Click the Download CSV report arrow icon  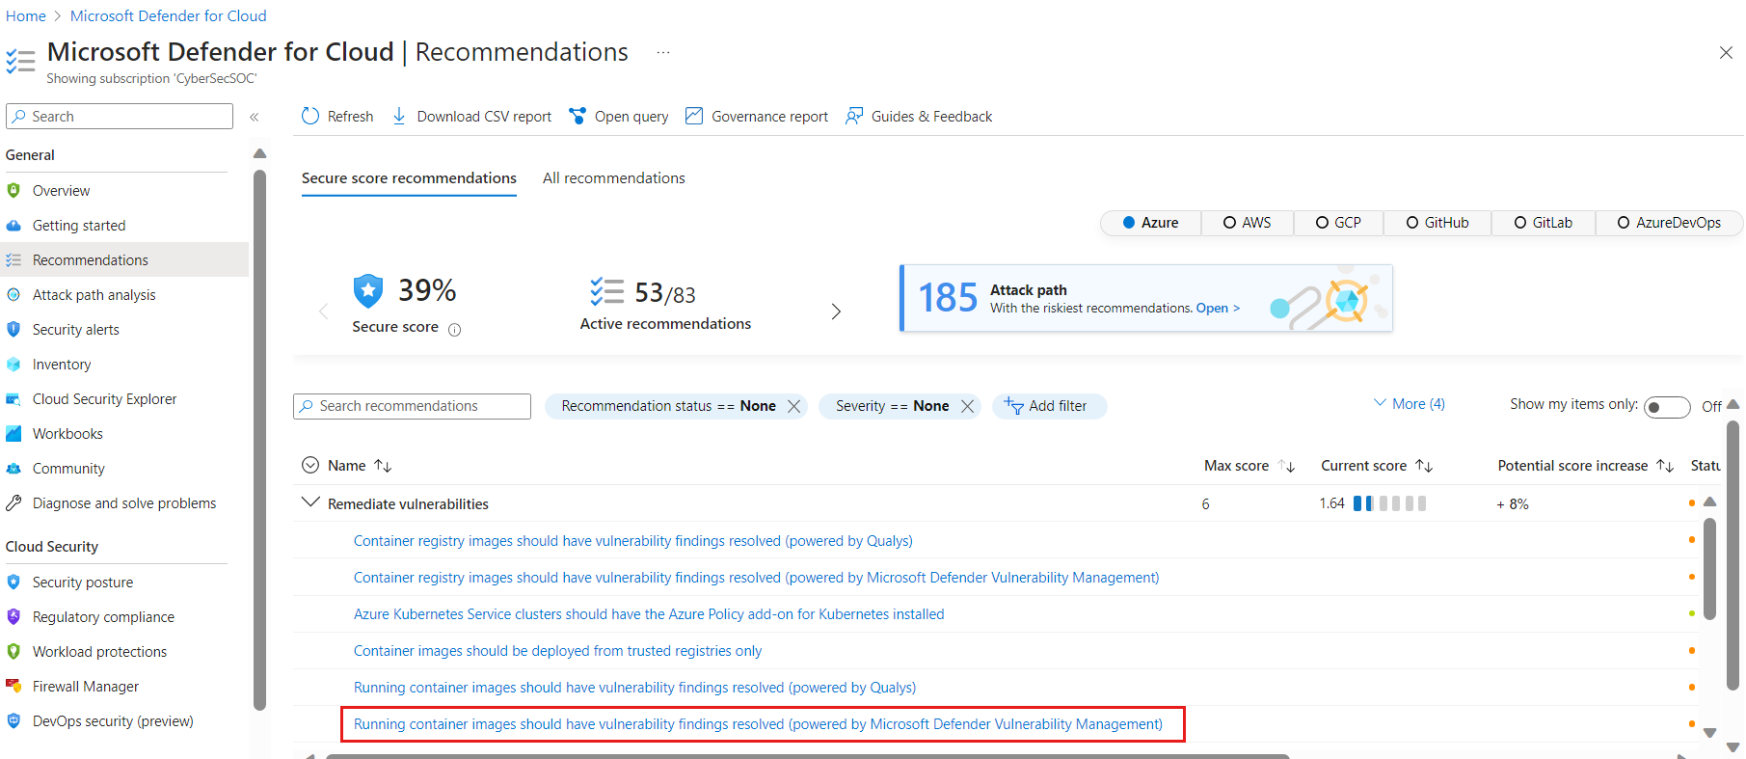(399, 116)
